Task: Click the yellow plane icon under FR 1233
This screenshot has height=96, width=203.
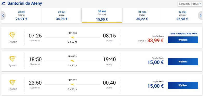Action: click(72, 37)
